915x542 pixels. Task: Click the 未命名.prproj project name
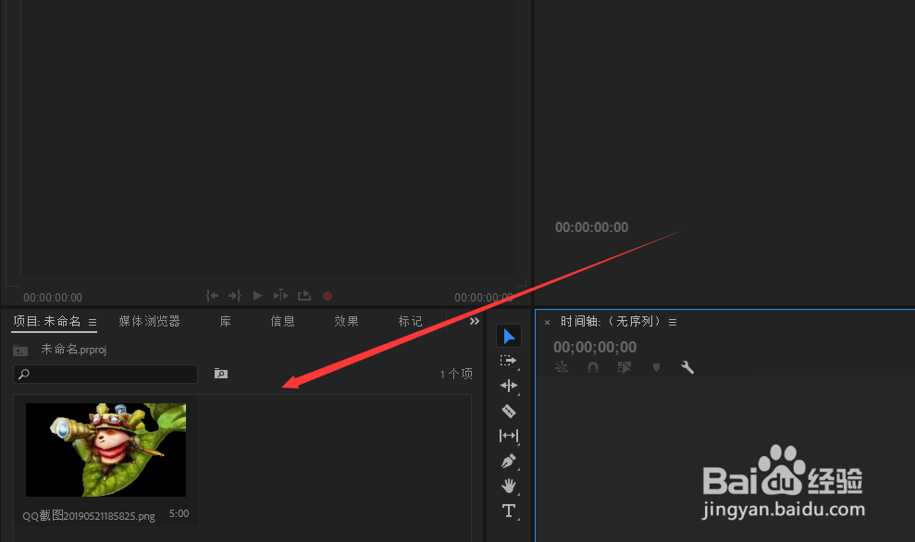(x=73, y=350)
